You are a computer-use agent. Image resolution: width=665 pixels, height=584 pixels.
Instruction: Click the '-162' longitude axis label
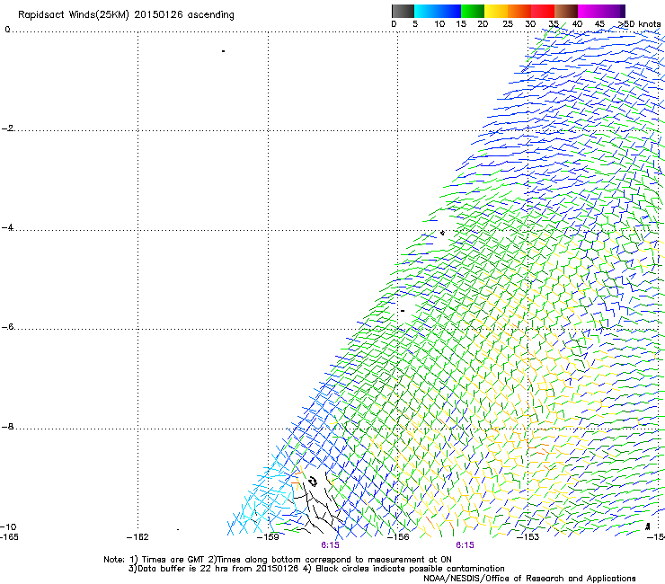137,537
